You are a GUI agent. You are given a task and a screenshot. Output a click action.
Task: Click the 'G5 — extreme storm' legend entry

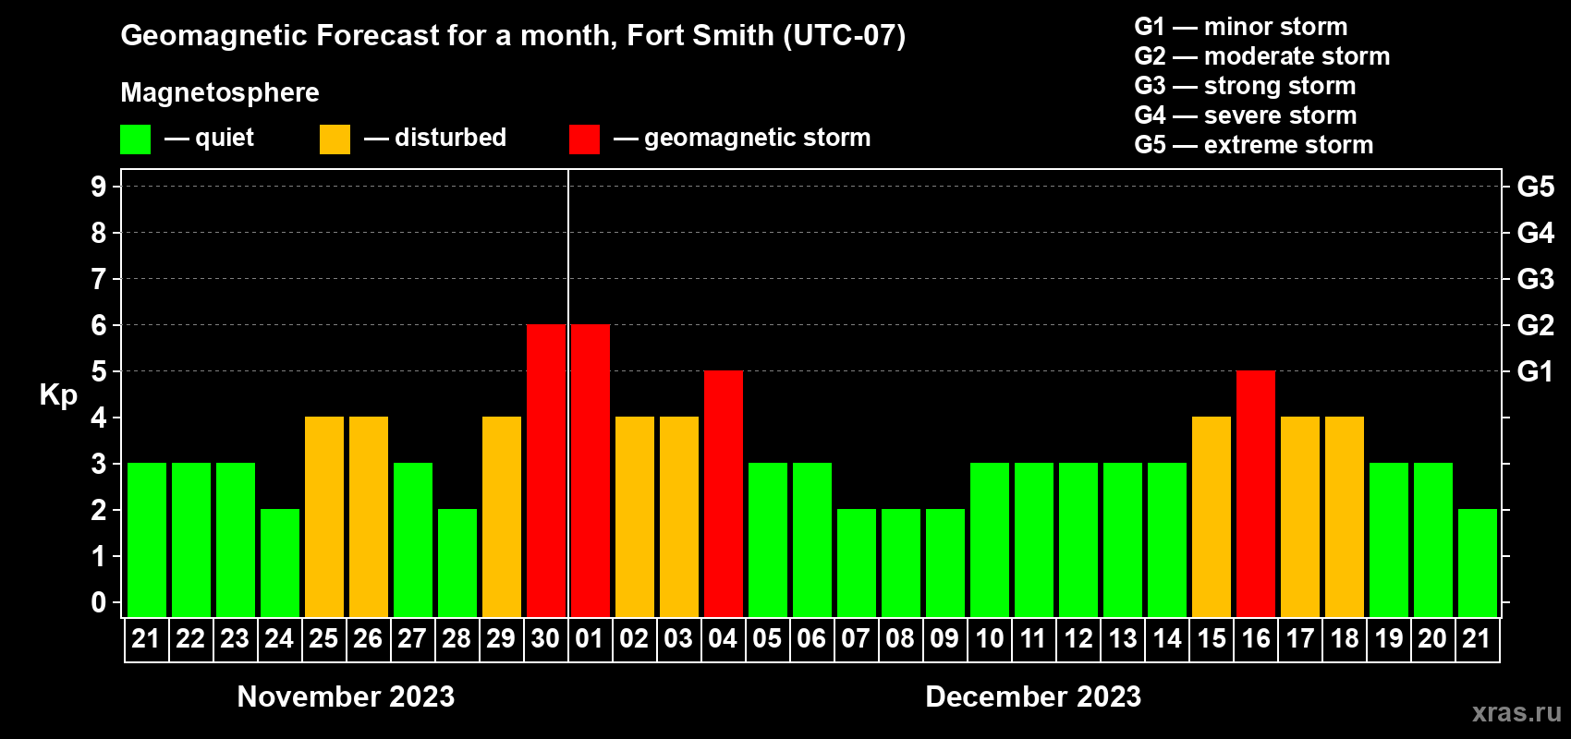(x=1254, y=145)
